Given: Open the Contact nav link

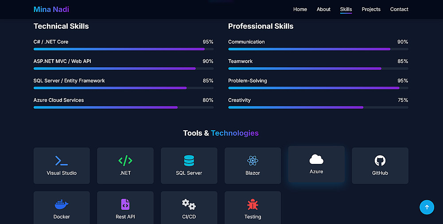Looking at the screenshot, I should [399, 9].
